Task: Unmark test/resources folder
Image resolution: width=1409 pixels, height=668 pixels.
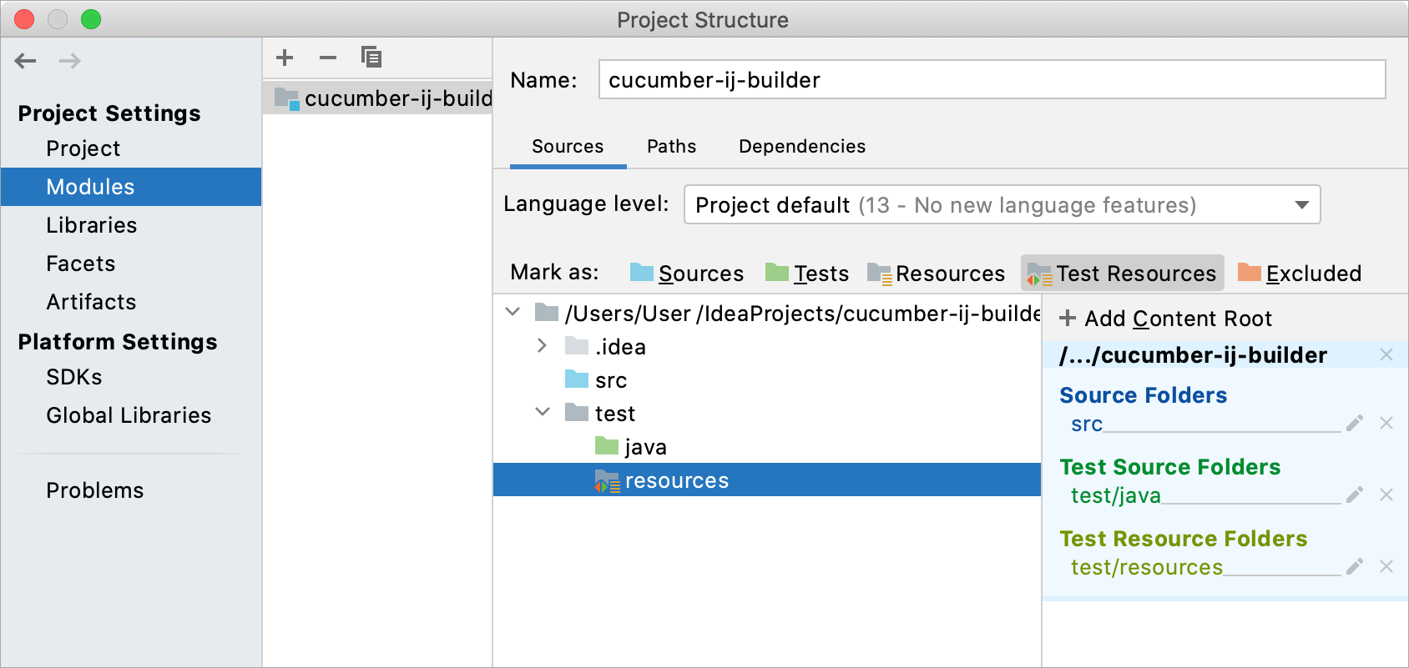Action: (1386, 566)
